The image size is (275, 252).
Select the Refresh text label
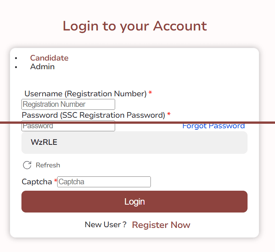[48, 165]
